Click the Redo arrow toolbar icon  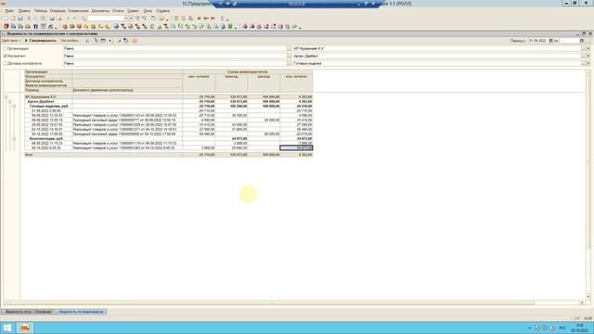74,19
